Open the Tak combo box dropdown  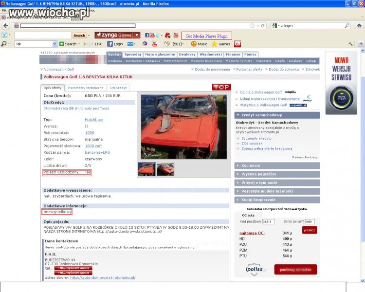[x=55, y=44]
